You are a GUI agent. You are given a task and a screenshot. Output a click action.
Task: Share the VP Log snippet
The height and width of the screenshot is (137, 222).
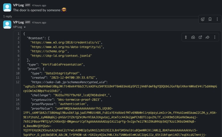coord(207,37)
